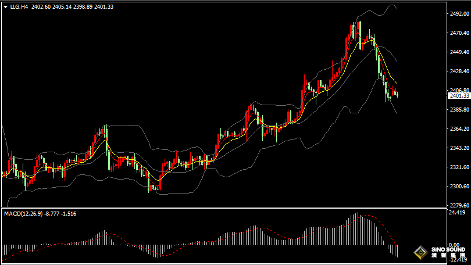Click the 2279.60 price axis label
471x265 pixels.
tap(459, 205)
